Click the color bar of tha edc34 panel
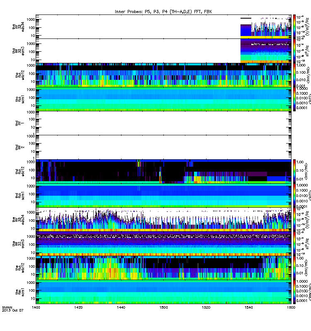Screen dimensions: 311x331 294,27
